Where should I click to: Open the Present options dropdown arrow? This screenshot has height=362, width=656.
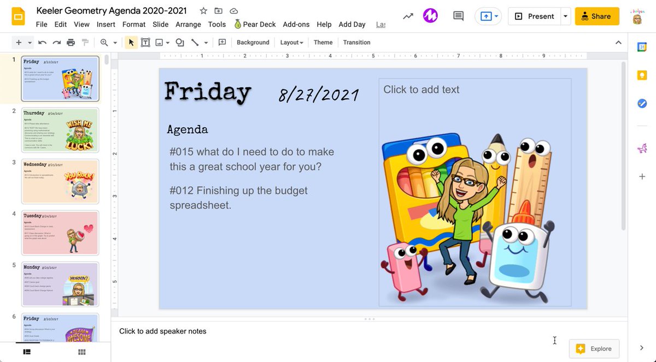click(x=565, y=16)
